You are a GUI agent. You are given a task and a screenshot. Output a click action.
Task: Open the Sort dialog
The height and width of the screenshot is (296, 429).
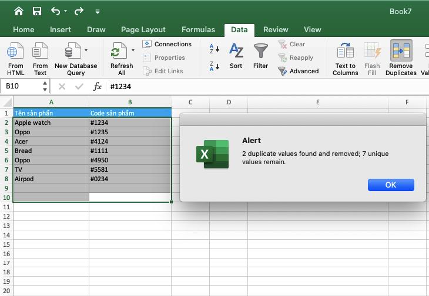pos(236,56)
